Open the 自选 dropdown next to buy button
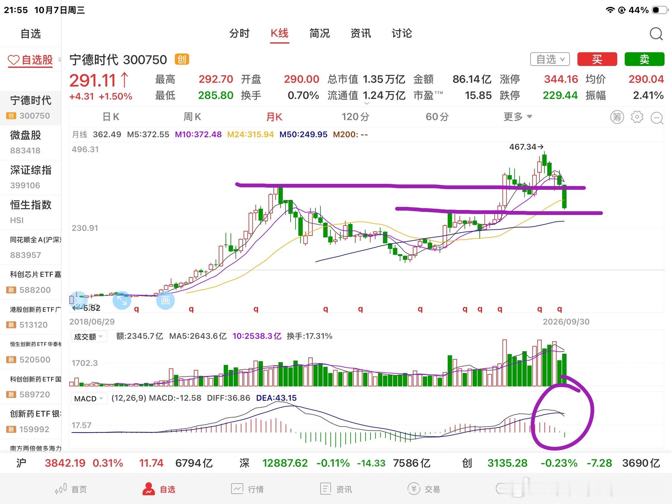This screenshot has height=504, width=672. pos(550,59)
